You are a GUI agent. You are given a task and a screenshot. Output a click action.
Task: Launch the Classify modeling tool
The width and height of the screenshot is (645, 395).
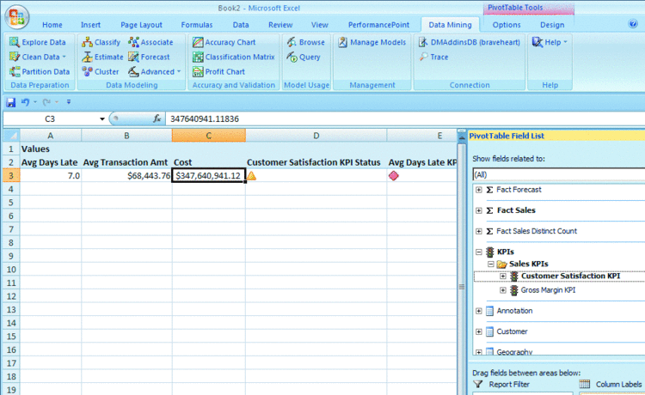(101, 42)
